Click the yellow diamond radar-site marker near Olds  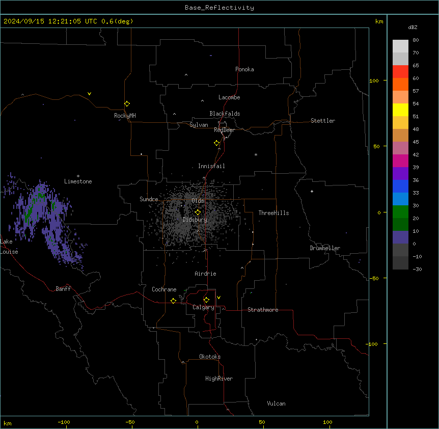[x=198, y=212]
